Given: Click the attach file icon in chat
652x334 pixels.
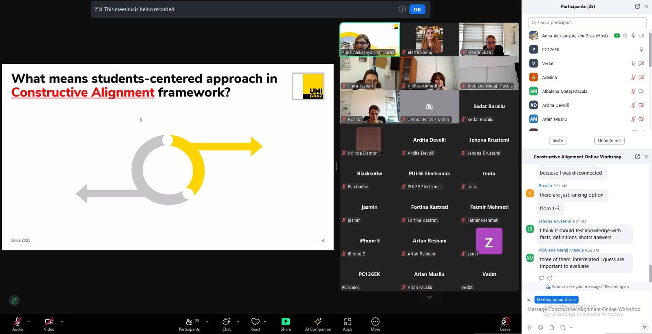Looking at the screenshot, I should pos(551,327).
